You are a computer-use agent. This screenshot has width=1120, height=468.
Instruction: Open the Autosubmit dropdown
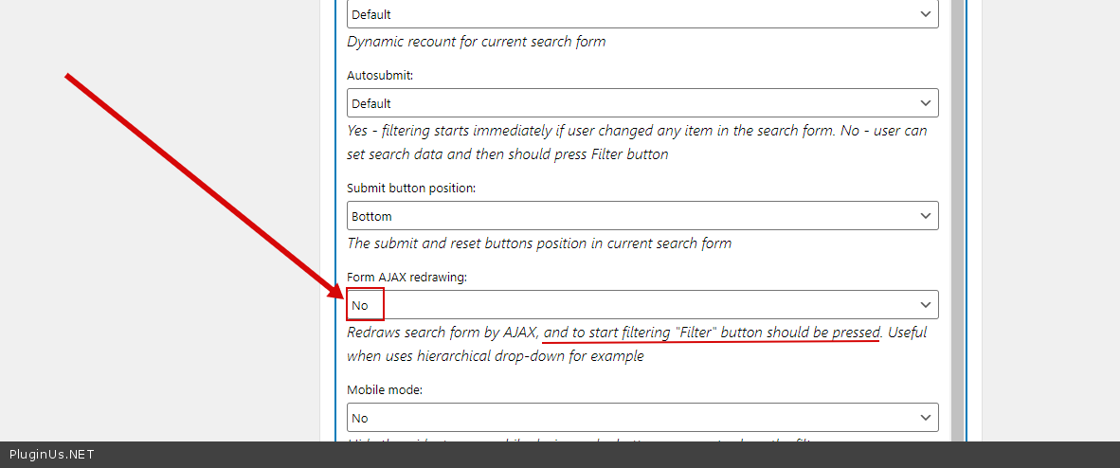[625, 103]
